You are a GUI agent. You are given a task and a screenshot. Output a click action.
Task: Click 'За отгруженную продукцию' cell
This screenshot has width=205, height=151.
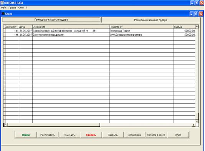tap(71, 35)
